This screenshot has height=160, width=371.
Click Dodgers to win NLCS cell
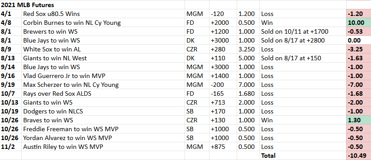103,111
